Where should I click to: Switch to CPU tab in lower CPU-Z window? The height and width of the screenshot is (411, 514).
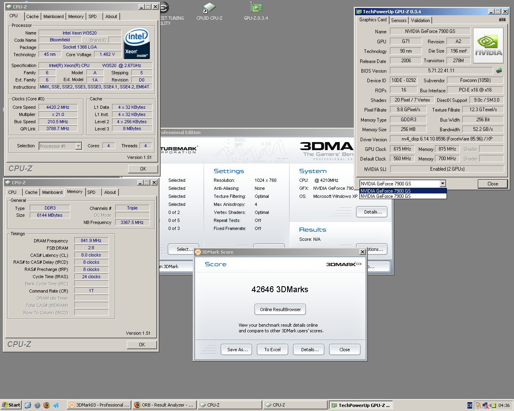pos(12,192)
